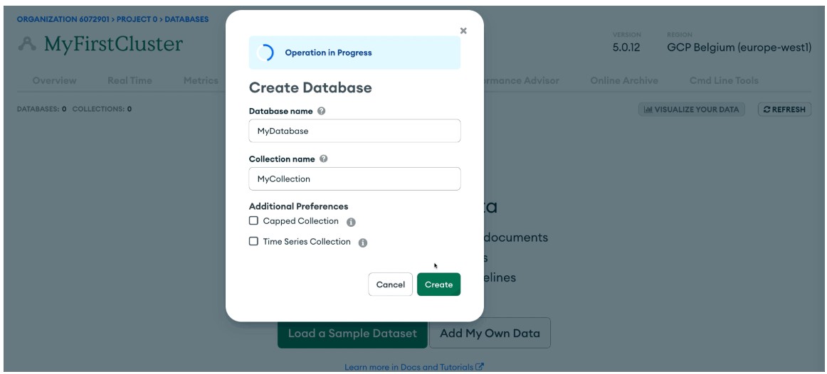827x374 pixels.
Task: Click the Database name input field
Action: click(354, 131)
